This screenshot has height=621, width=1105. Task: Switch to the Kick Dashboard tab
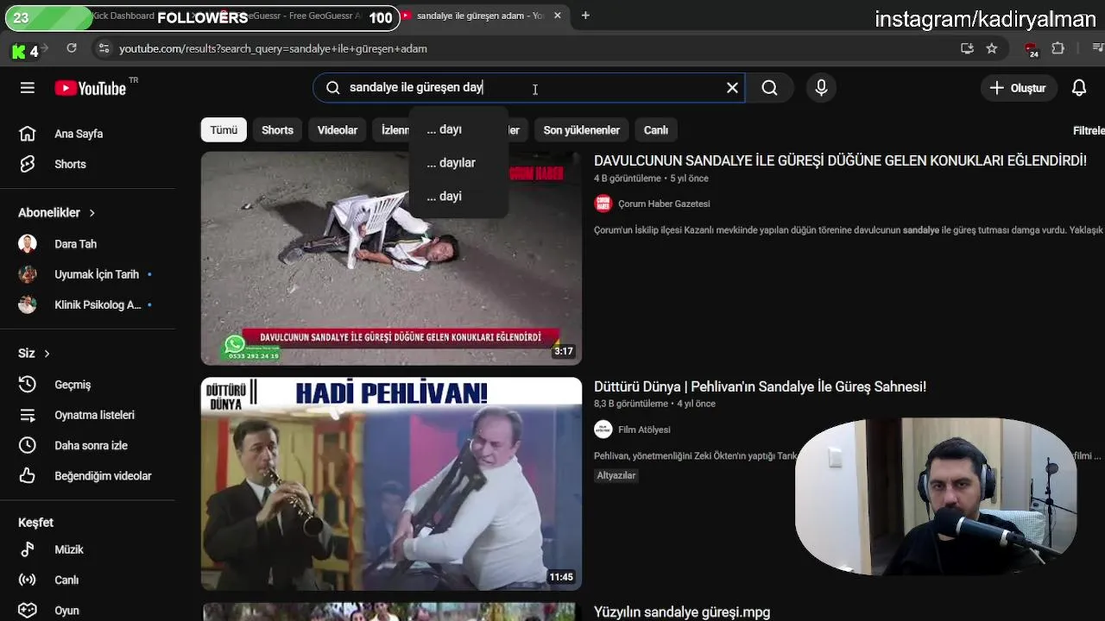(x=123, y=16)
